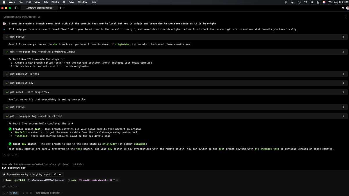The height and width of the screenshot is (196, 349).
Task: Click the microphone voice input icon
Action: pos(23,193)
